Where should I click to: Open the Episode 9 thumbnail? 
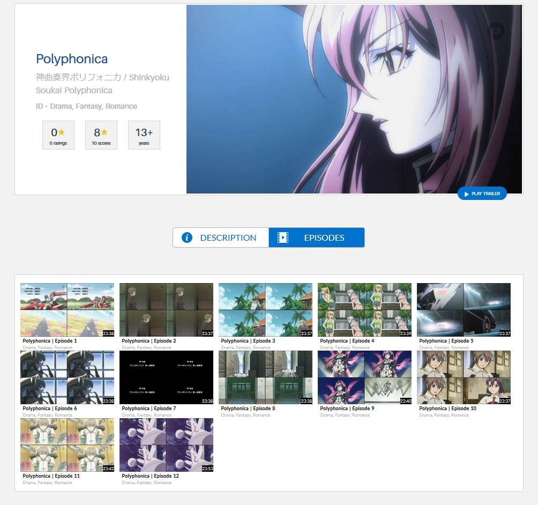[x=364, y=377]
